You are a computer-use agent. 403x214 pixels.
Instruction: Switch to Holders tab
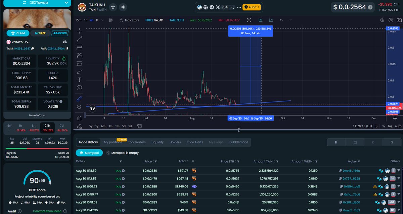pyautogui.click(x=175, y=142)
